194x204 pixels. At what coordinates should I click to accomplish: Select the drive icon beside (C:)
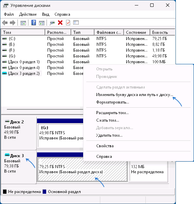point(4,39)
